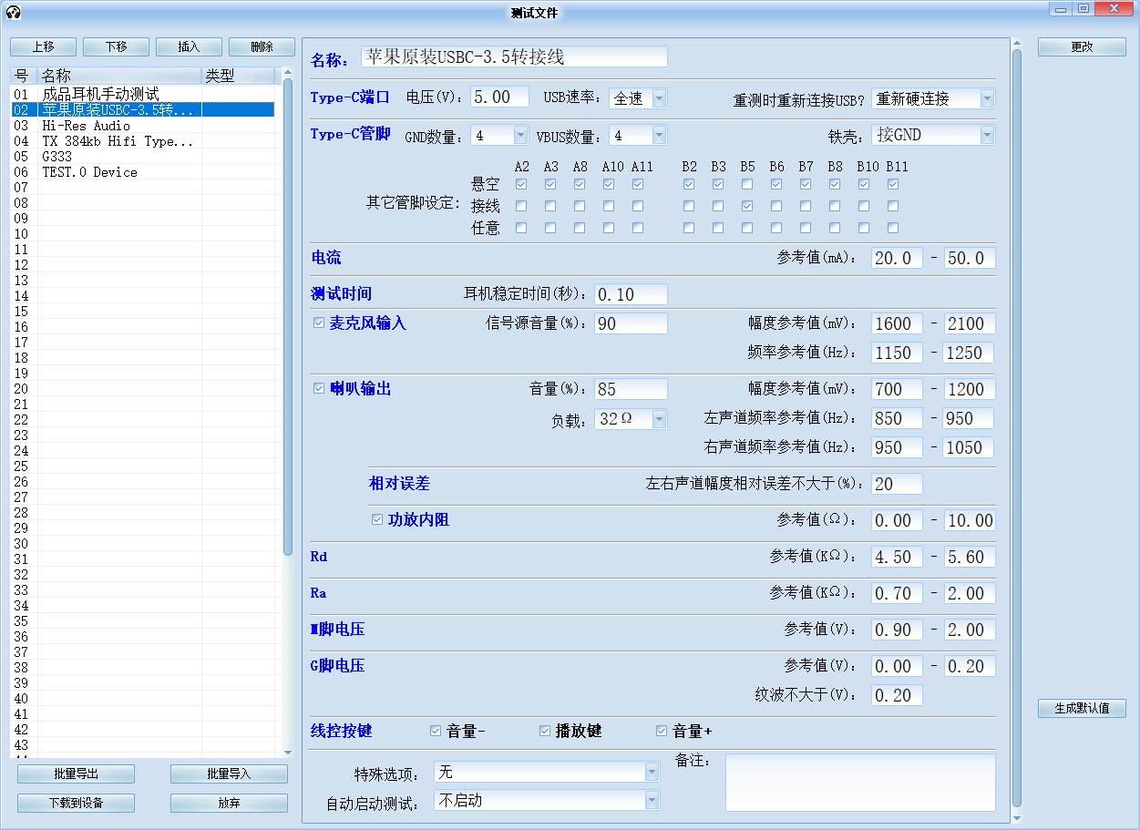This screenshot has width=1140, height=830.
Task: Open the 铁壳 接GND dropdown
Action: [x=986, y=135]
